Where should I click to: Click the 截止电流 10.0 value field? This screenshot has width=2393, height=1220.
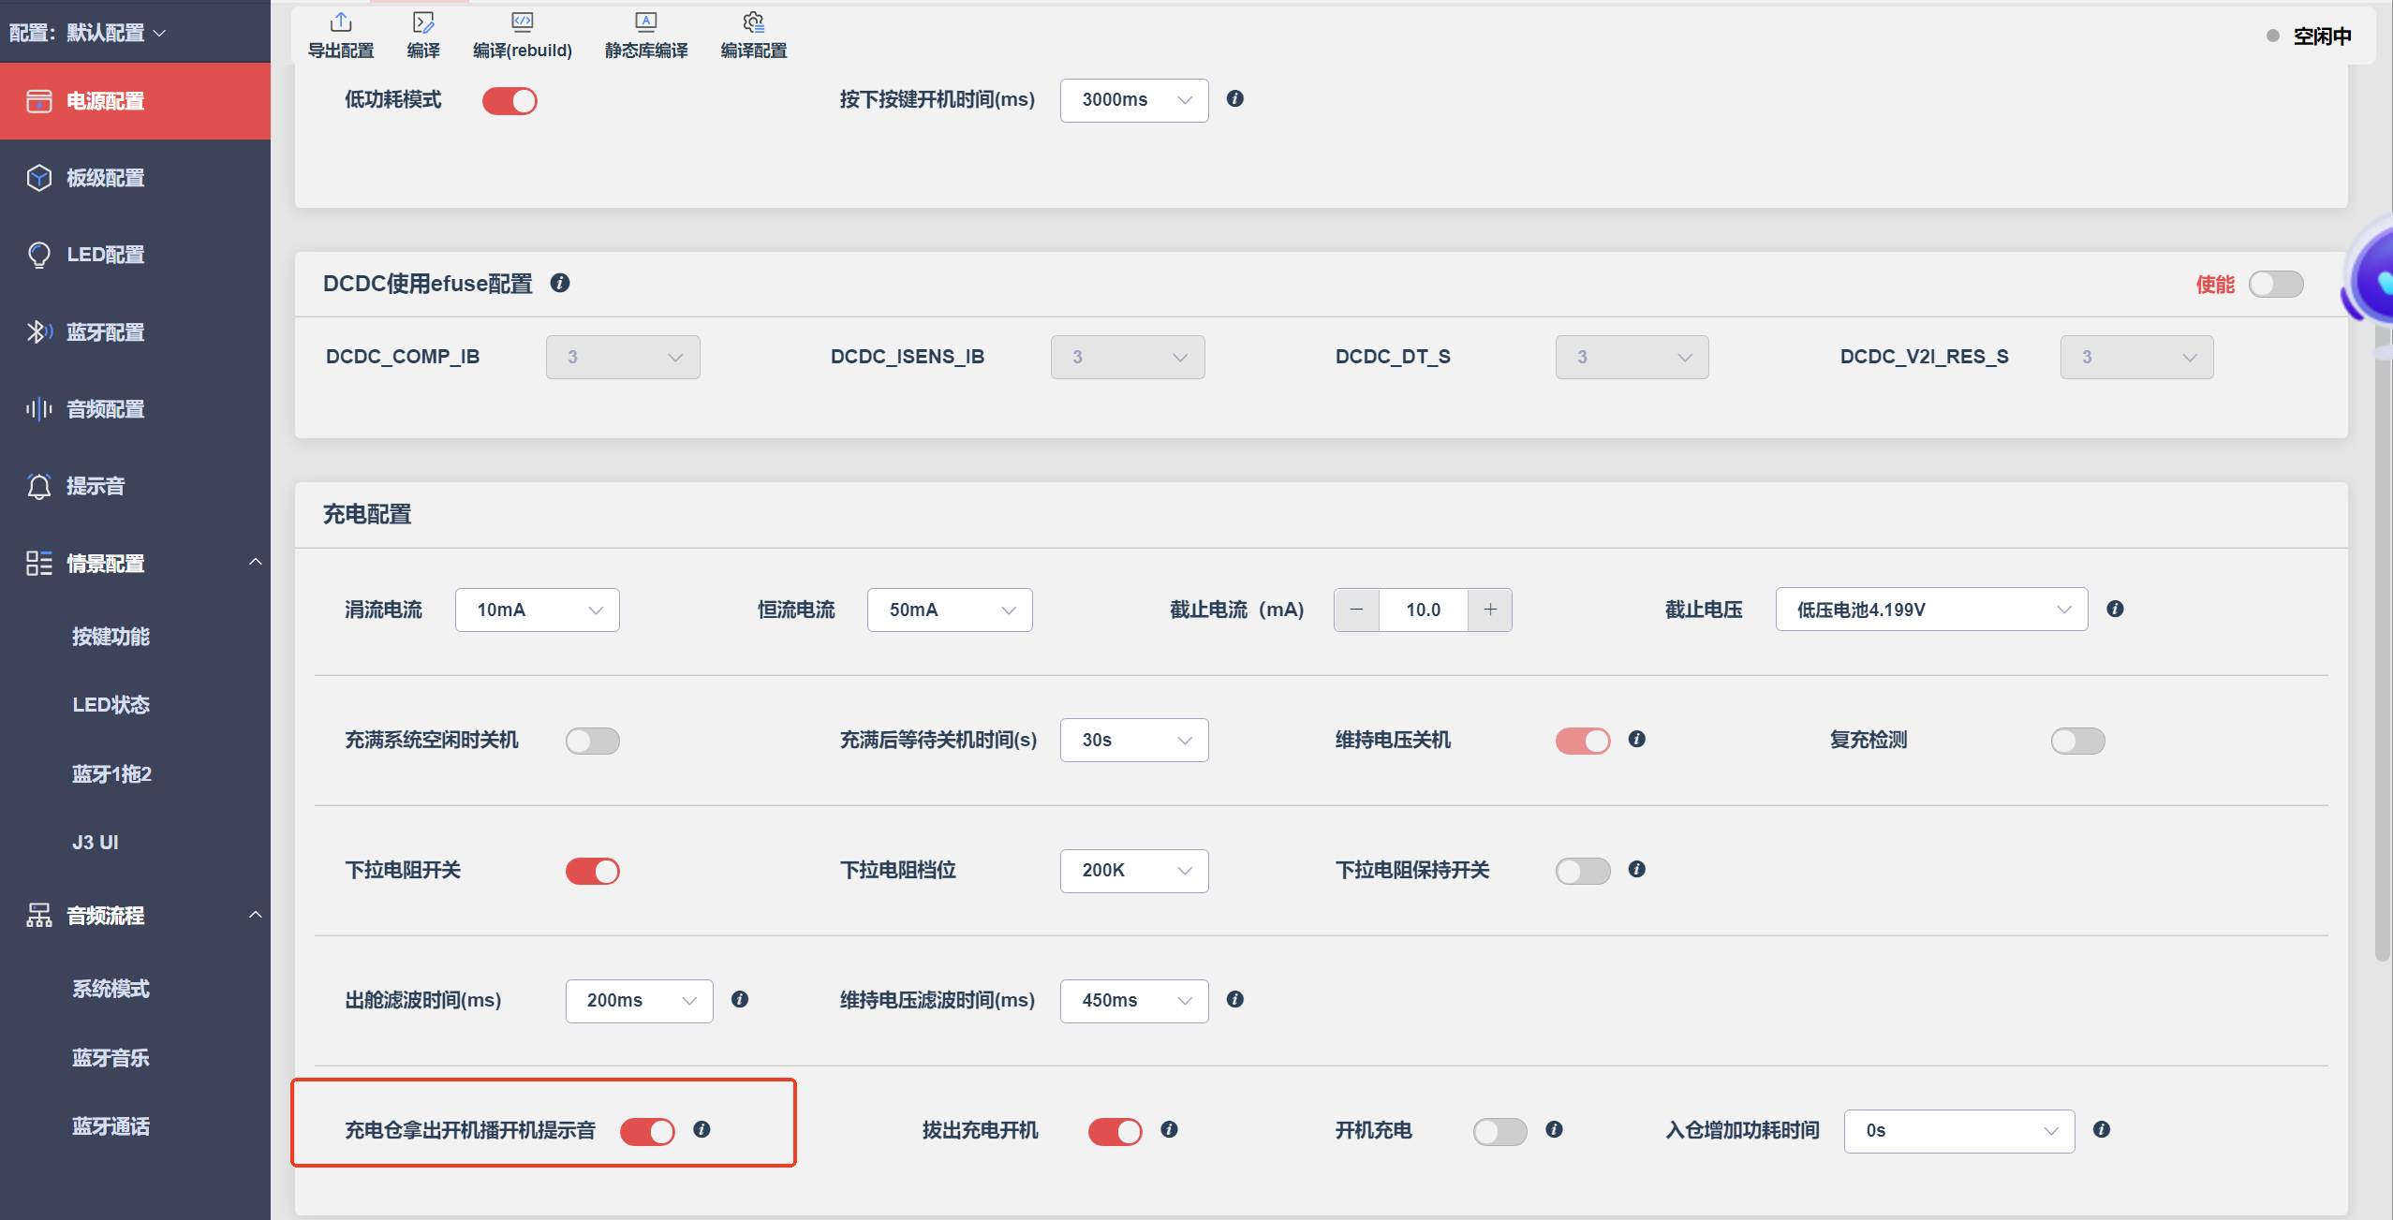[1424, 610]
